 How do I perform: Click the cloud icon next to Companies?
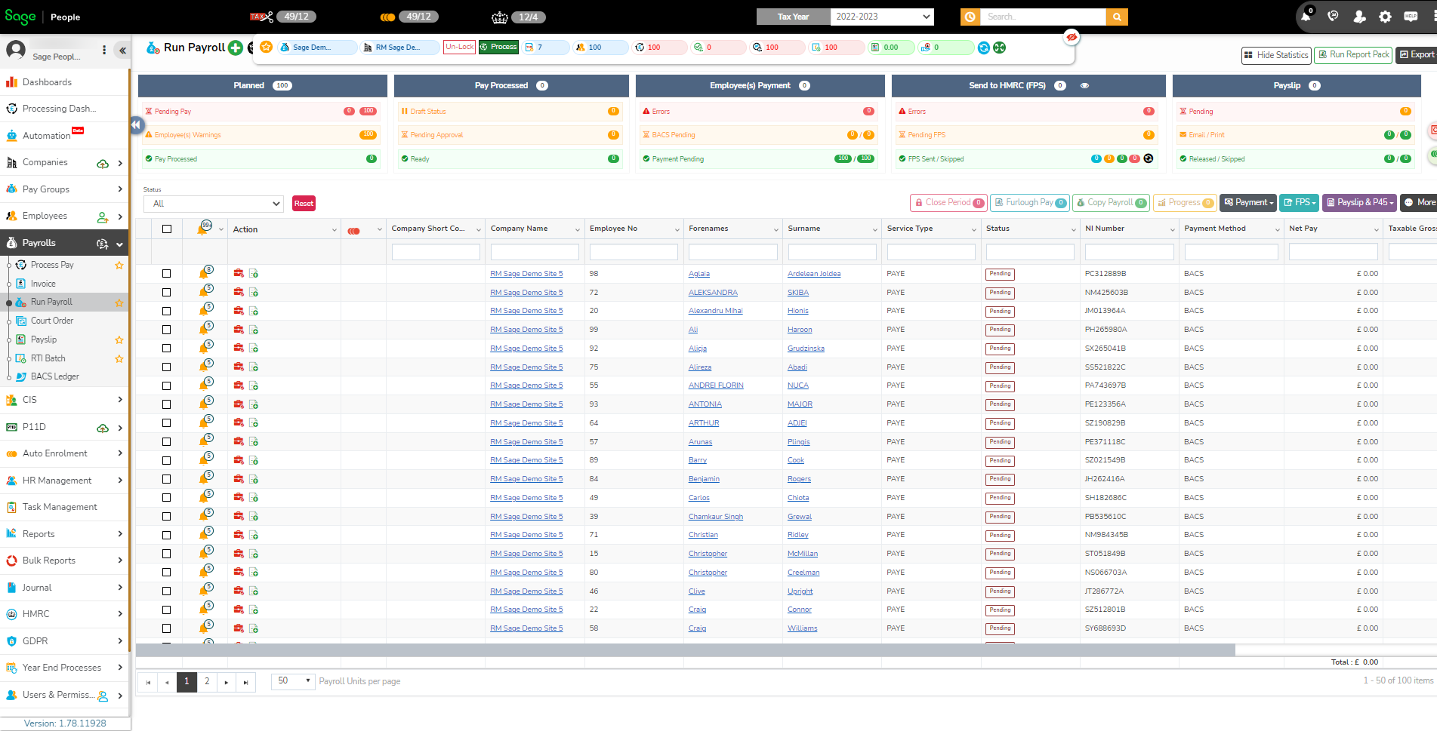103,163
